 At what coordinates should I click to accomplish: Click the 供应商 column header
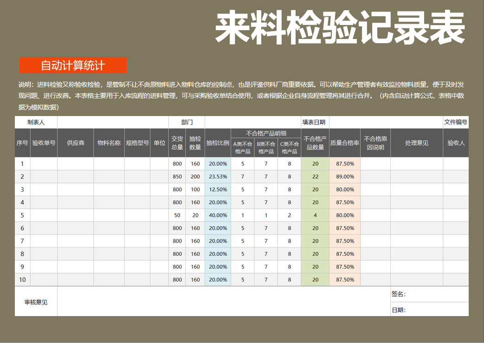[76, 143]
